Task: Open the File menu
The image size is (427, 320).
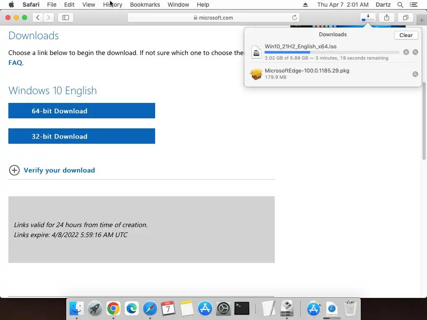Action: pyautogui.click(x=51, y=5)
